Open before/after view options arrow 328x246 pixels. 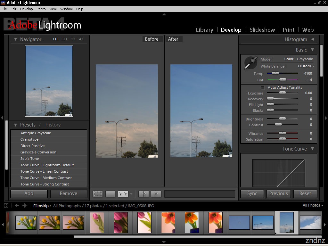click(131, 194)
